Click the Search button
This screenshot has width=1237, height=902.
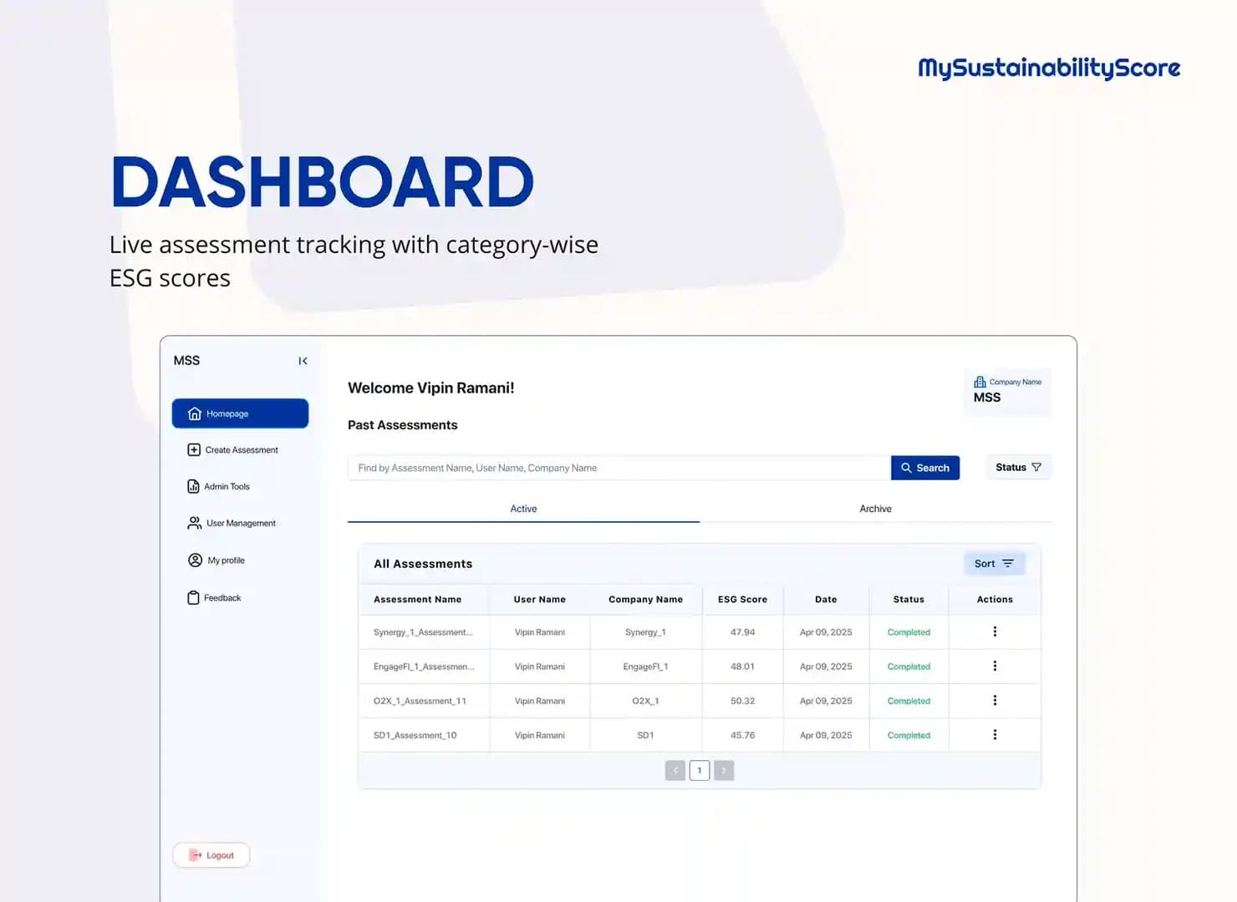[925, 468]
